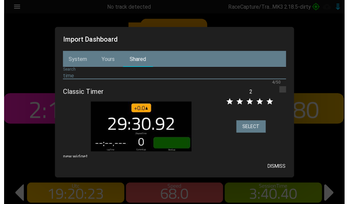
Task: Go to next dashboard with right arrow
Action: (x=329, y=192)
